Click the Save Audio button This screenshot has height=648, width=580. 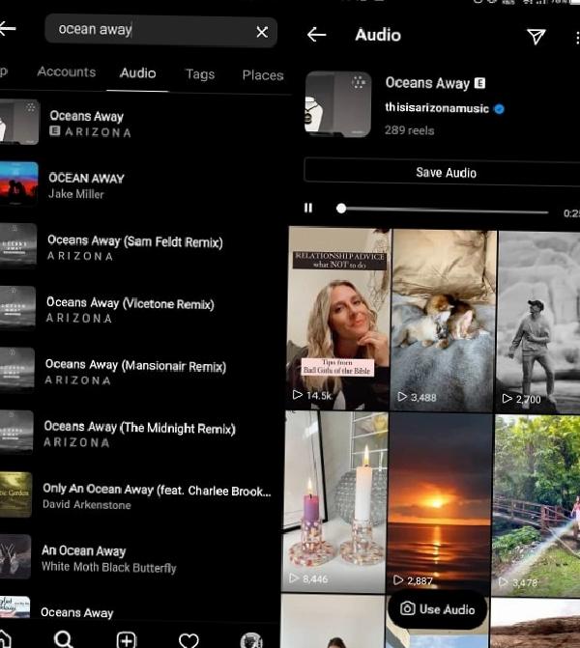pyautogui.click(x=443, y=172)
